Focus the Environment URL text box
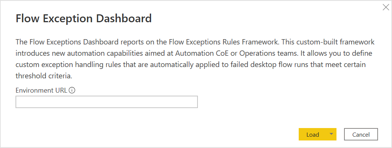Viewport: 392px width, 148px height. click(x=107, y=102)
